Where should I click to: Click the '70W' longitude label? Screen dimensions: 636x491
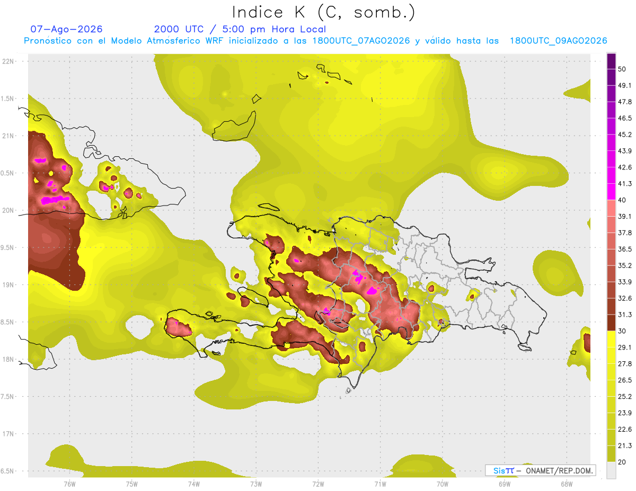click(443, 484)
